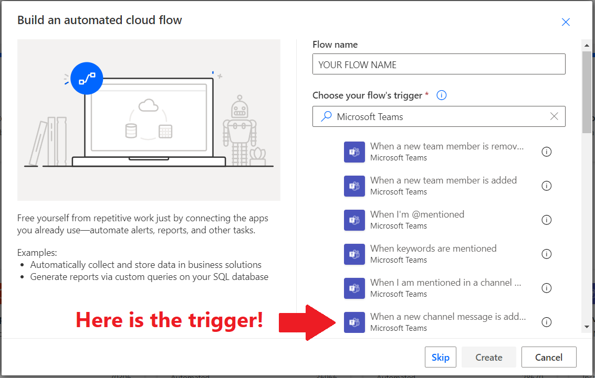This screenshot has height=378, width=595.
Task: Click the Teams icon for 'When I am mentioned in a channel'
Action: (354, 288)
